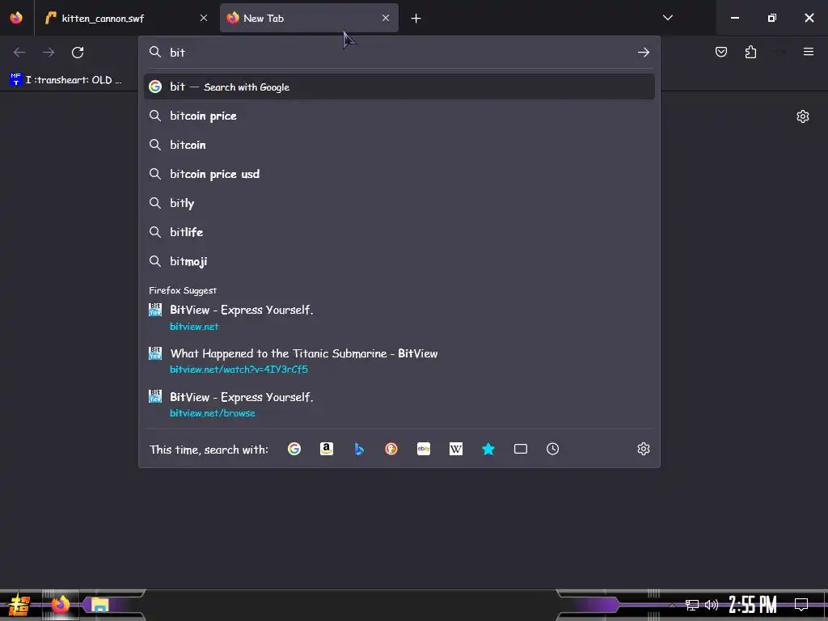
Task: Click the address bar text field
Action: pos(399,53)
